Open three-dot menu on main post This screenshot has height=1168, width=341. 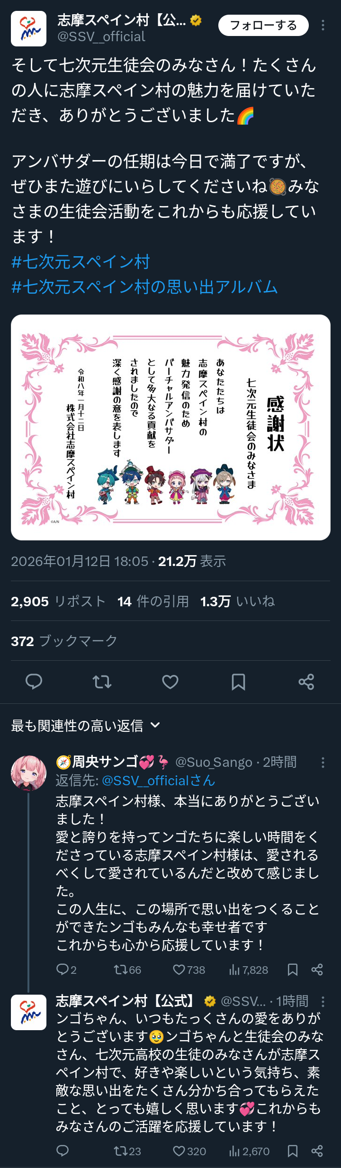pyautogui.click(x=323, y=25)
